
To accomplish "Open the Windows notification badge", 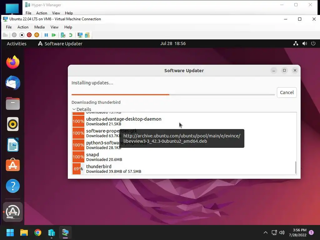I will [x=311, y=232].
